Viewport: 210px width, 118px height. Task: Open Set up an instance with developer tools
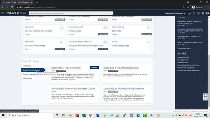click(x=86, y=46)
